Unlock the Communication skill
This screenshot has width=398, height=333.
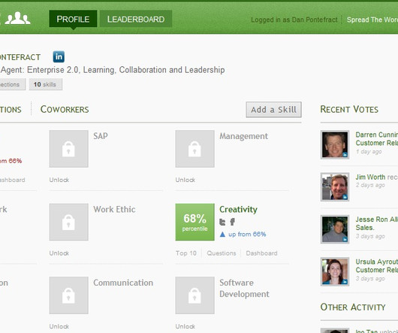(59, 326)
